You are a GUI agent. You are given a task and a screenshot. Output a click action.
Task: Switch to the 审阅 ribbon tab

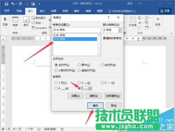[x=88, y=11]
